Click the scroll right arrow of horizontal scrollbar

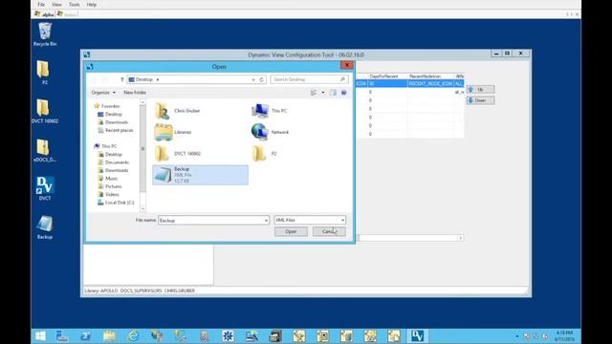click(x=461, y=238)
